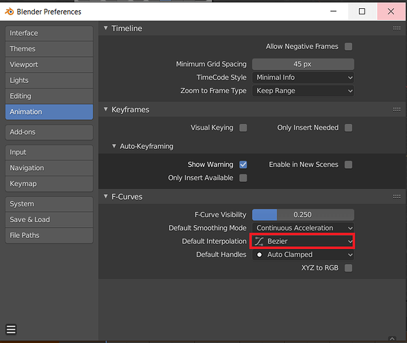The height and width of the screenshot is (343, 407).
Task: Open the System preferences section
Action: pyautogui.click(x=49, y=204)
